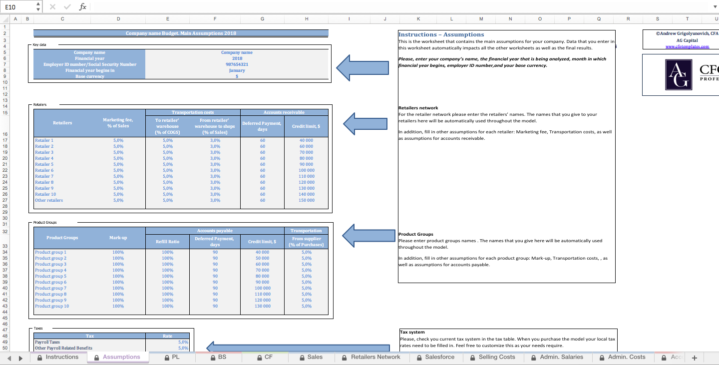Open the insert function fx button

83,7
